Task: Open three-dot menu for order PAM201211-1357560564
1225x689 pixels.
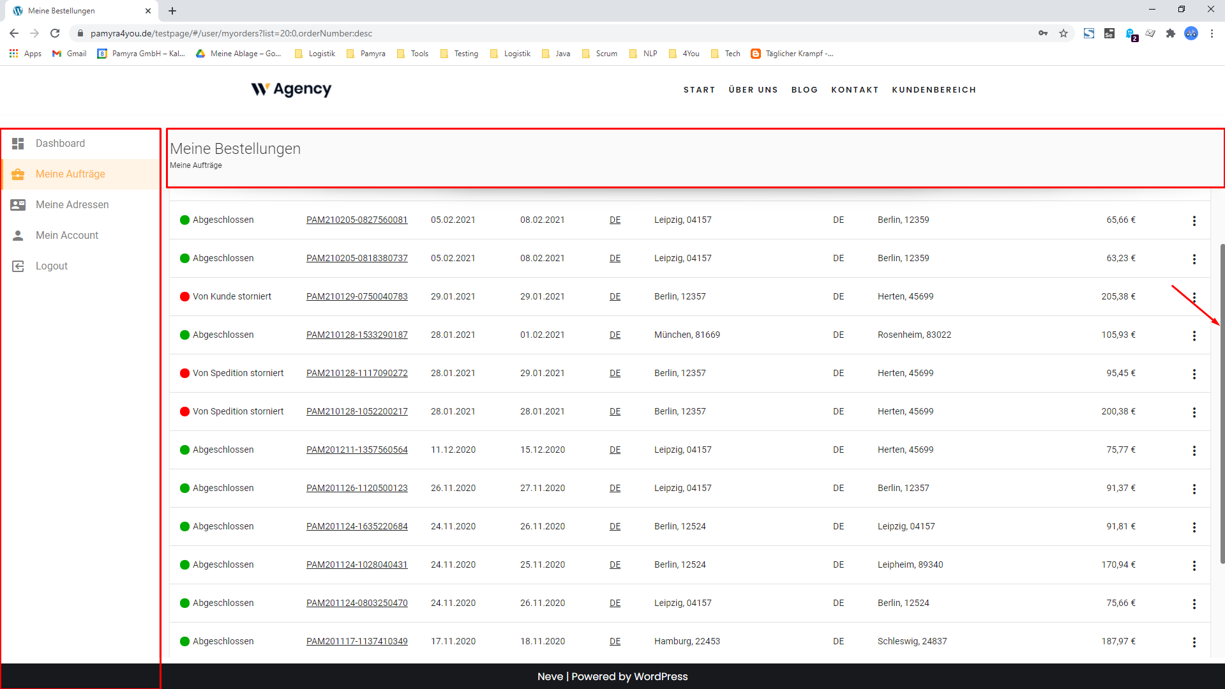Action: (1194, 451)
